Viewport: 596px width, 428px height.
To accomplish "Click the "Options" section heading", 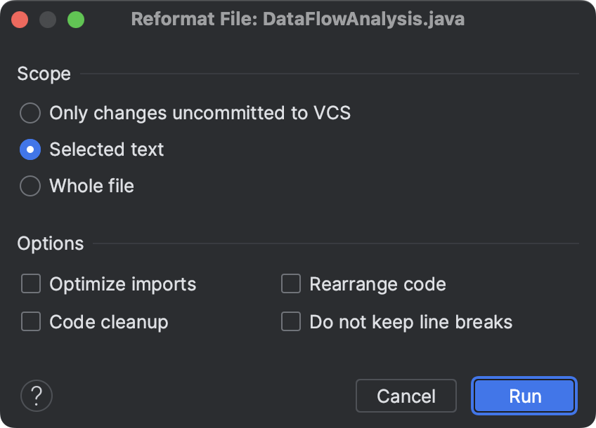I will pos(51,243).
